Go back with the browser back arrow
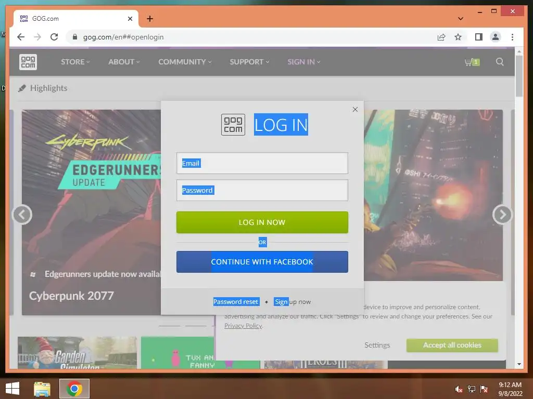The height and width of the screenshot is (399, 533). point(21,37)
